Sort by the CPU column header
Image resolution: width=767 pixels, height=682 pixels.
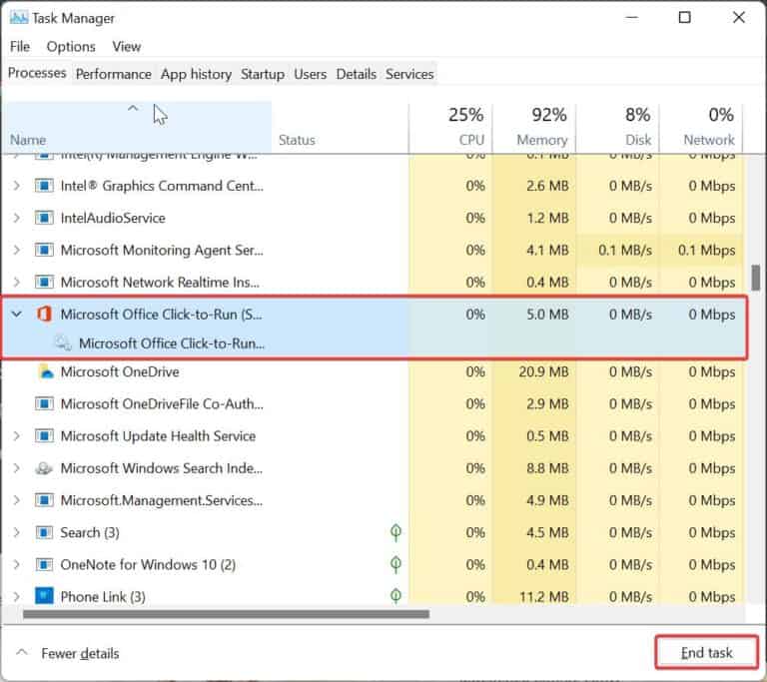[x=450, y=126]
